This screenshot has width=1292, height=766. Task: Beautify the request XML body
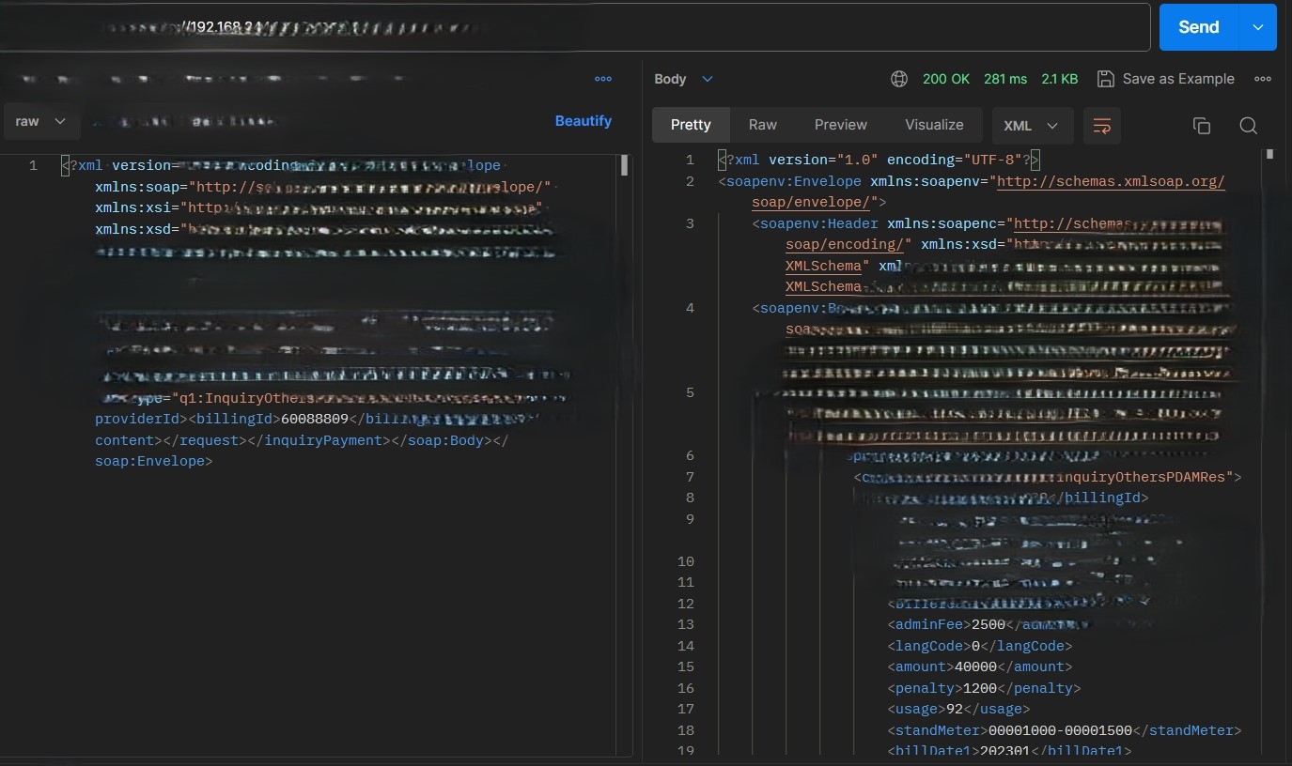point(583,121)
